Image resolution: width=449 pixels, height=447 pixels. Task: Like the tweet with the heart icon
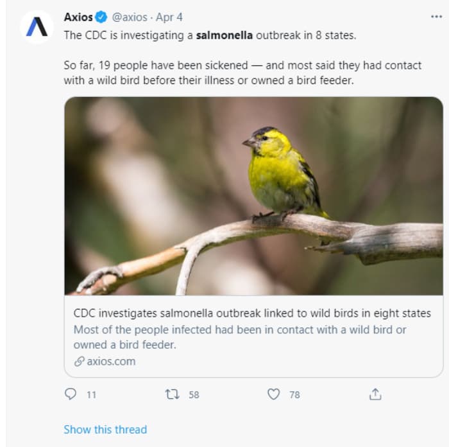coord(273,394)
